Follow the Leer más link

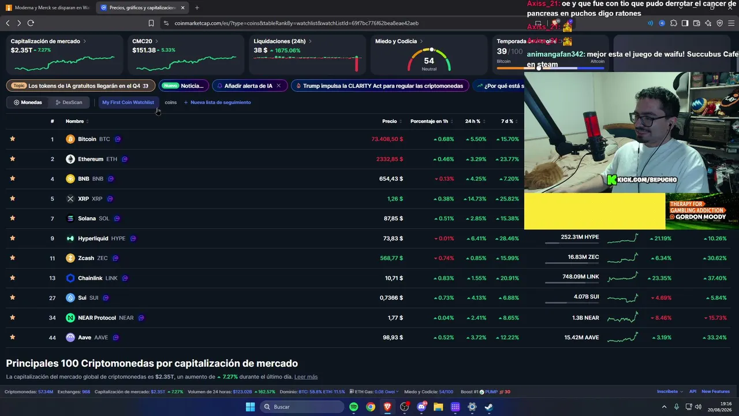click(306, 377)
